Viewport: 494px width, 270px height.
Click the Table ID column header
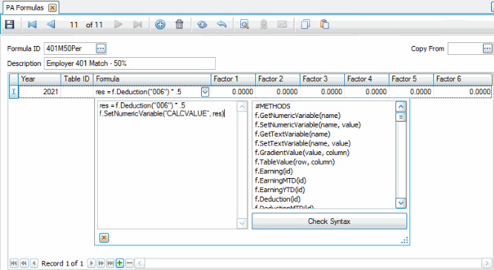tap(76, 79)
